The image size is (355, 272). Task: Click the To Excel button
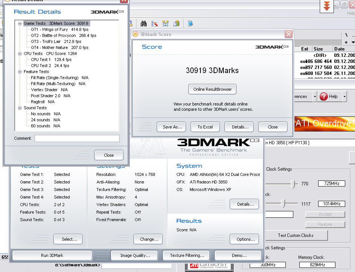pos(205,127)
